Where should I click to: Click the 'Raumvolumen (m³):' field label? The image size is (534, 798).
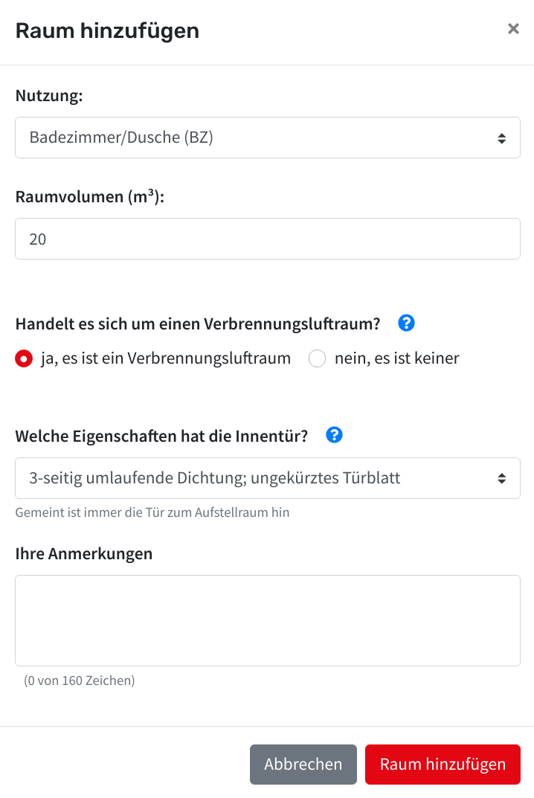(90, 196)
